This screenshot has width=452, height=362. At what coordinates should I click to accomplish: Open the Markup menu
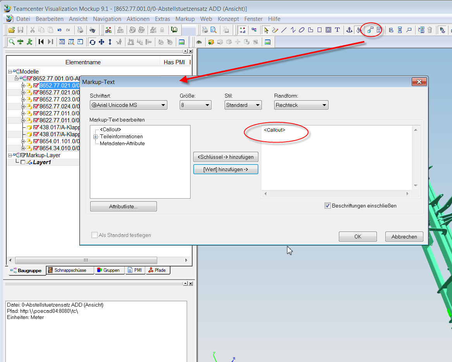pos(185,19)
